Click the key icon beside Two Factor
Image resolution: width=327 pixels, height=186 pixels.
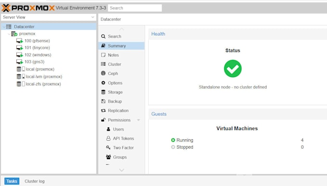pos(108,147)
